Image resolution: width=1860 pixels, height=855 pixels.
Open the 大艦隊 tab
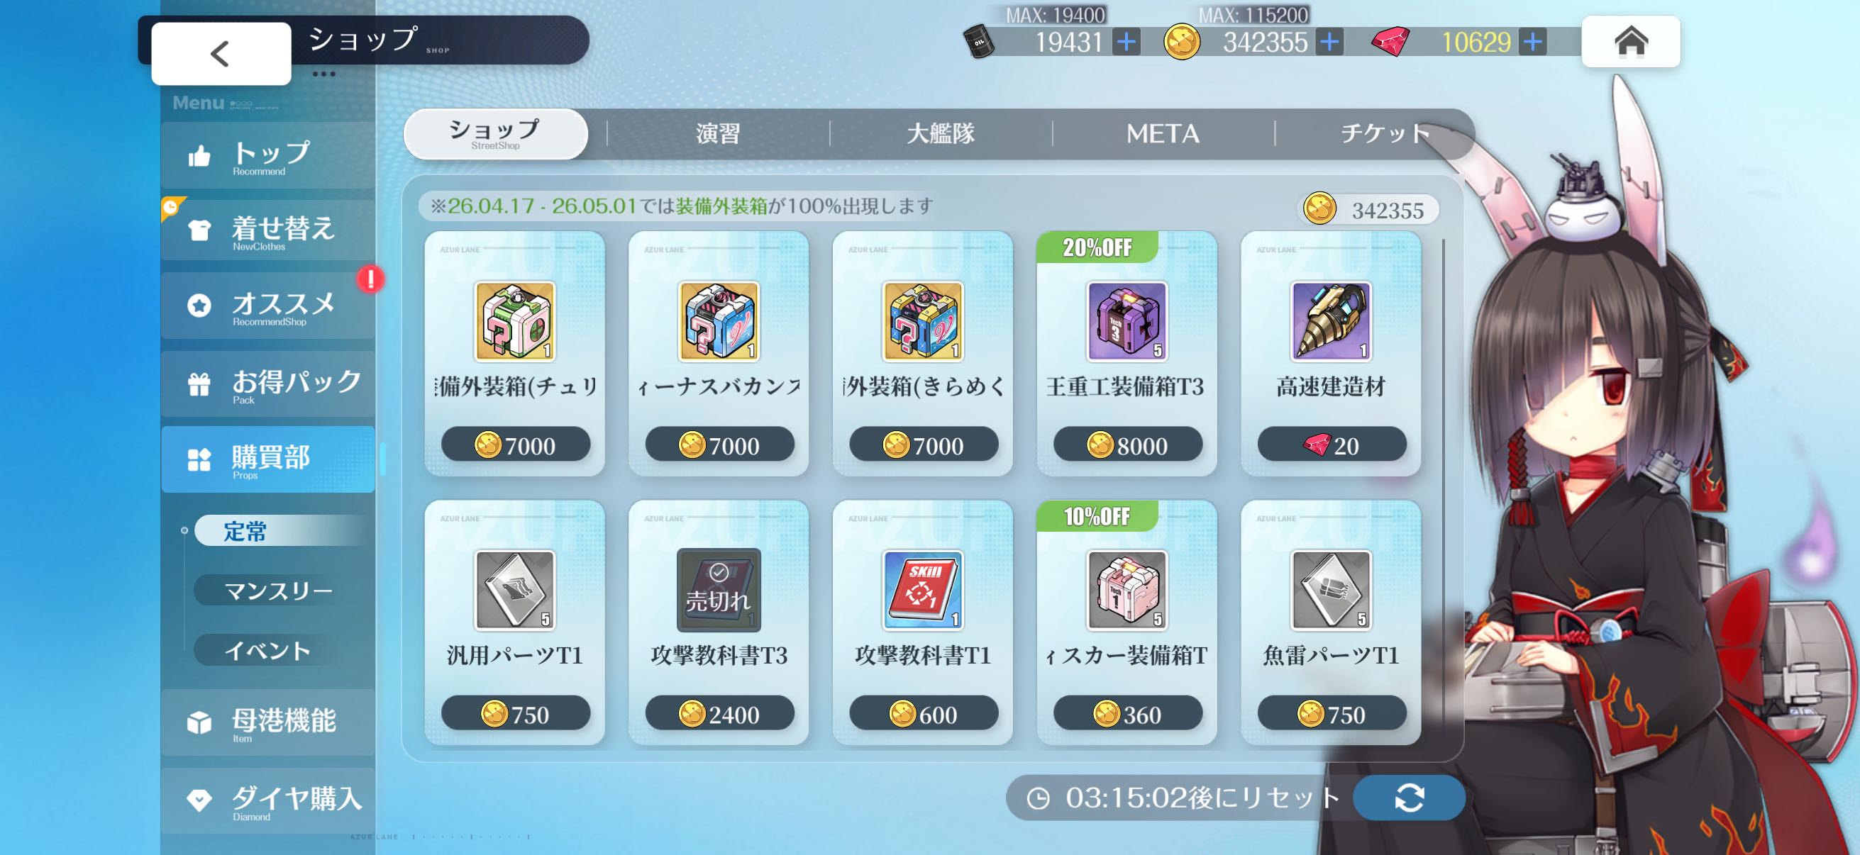(940, 133)
